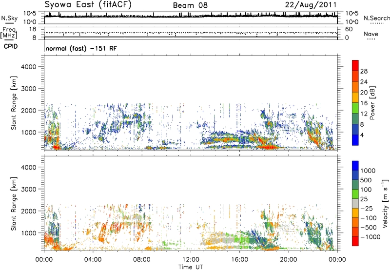The height and width of the screenshot is (270, 390).
Task: Click the date "22/Aug/2011"
Action: point(311,5)
